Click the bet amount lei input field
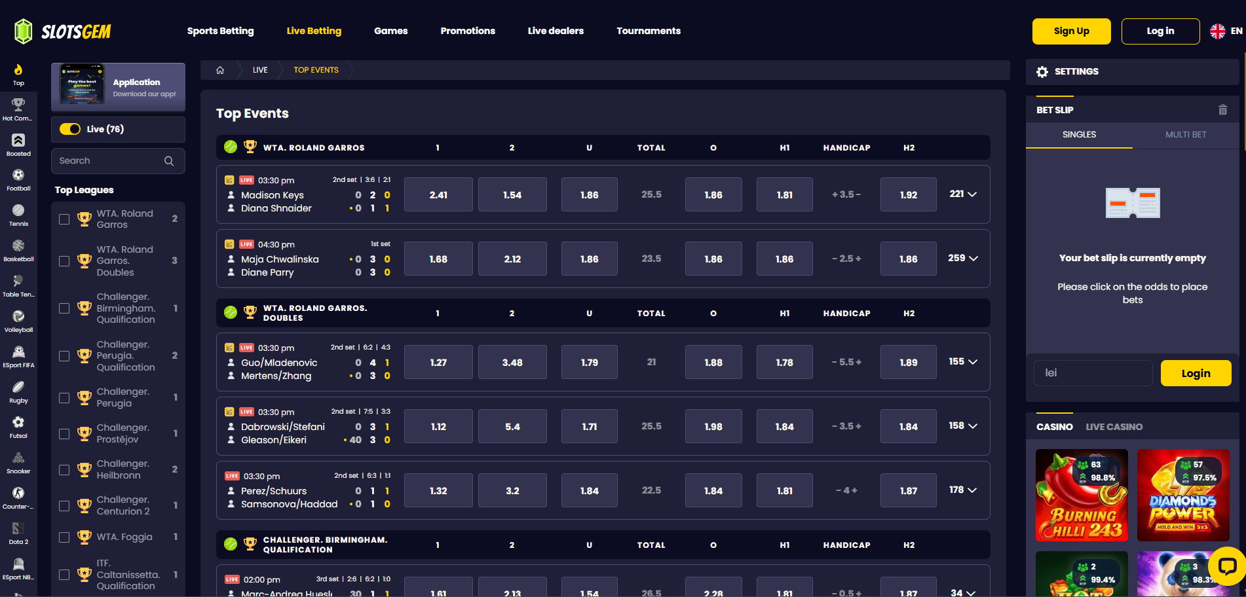The image size is (1246, 597). 1093,373
